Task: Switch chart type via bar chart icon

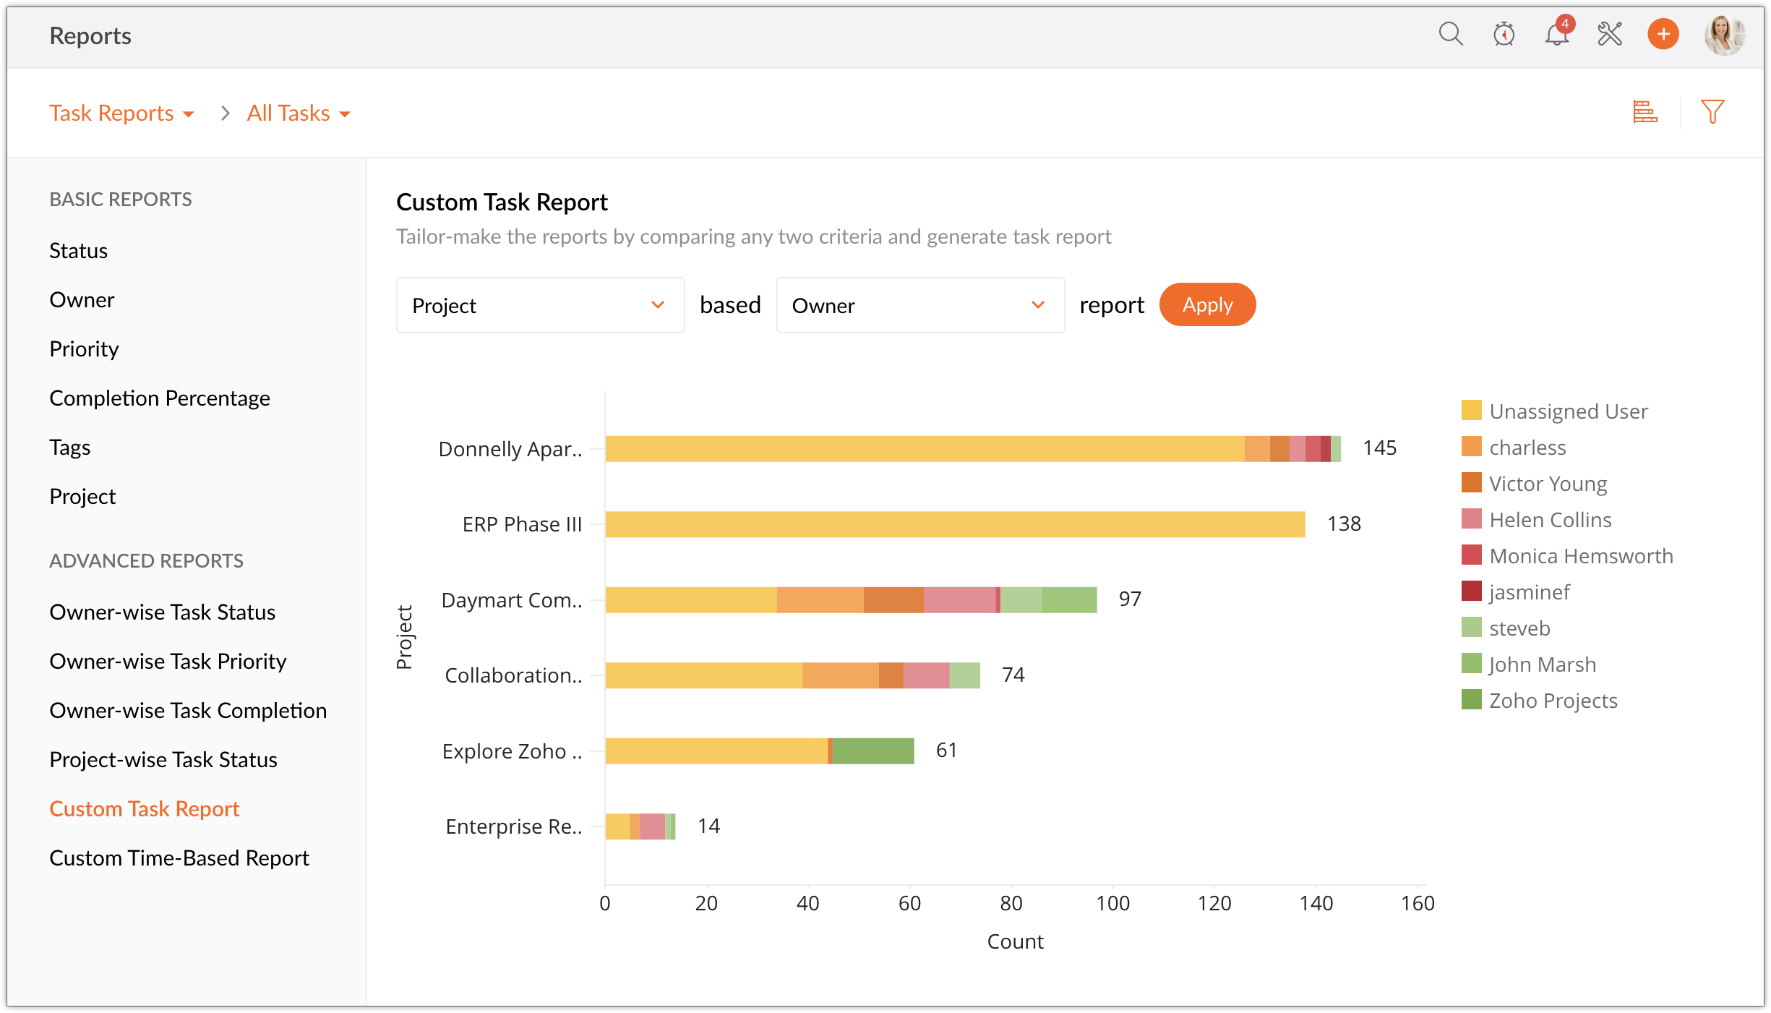Action: [1644, 112]
